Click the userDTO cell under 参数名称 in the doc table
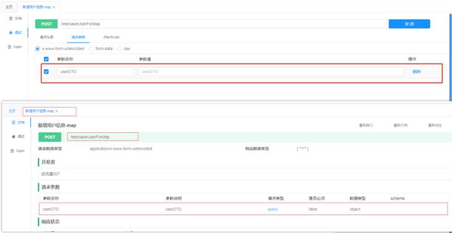The width and height of the screenshot is (452, 233). coord(51,210)
